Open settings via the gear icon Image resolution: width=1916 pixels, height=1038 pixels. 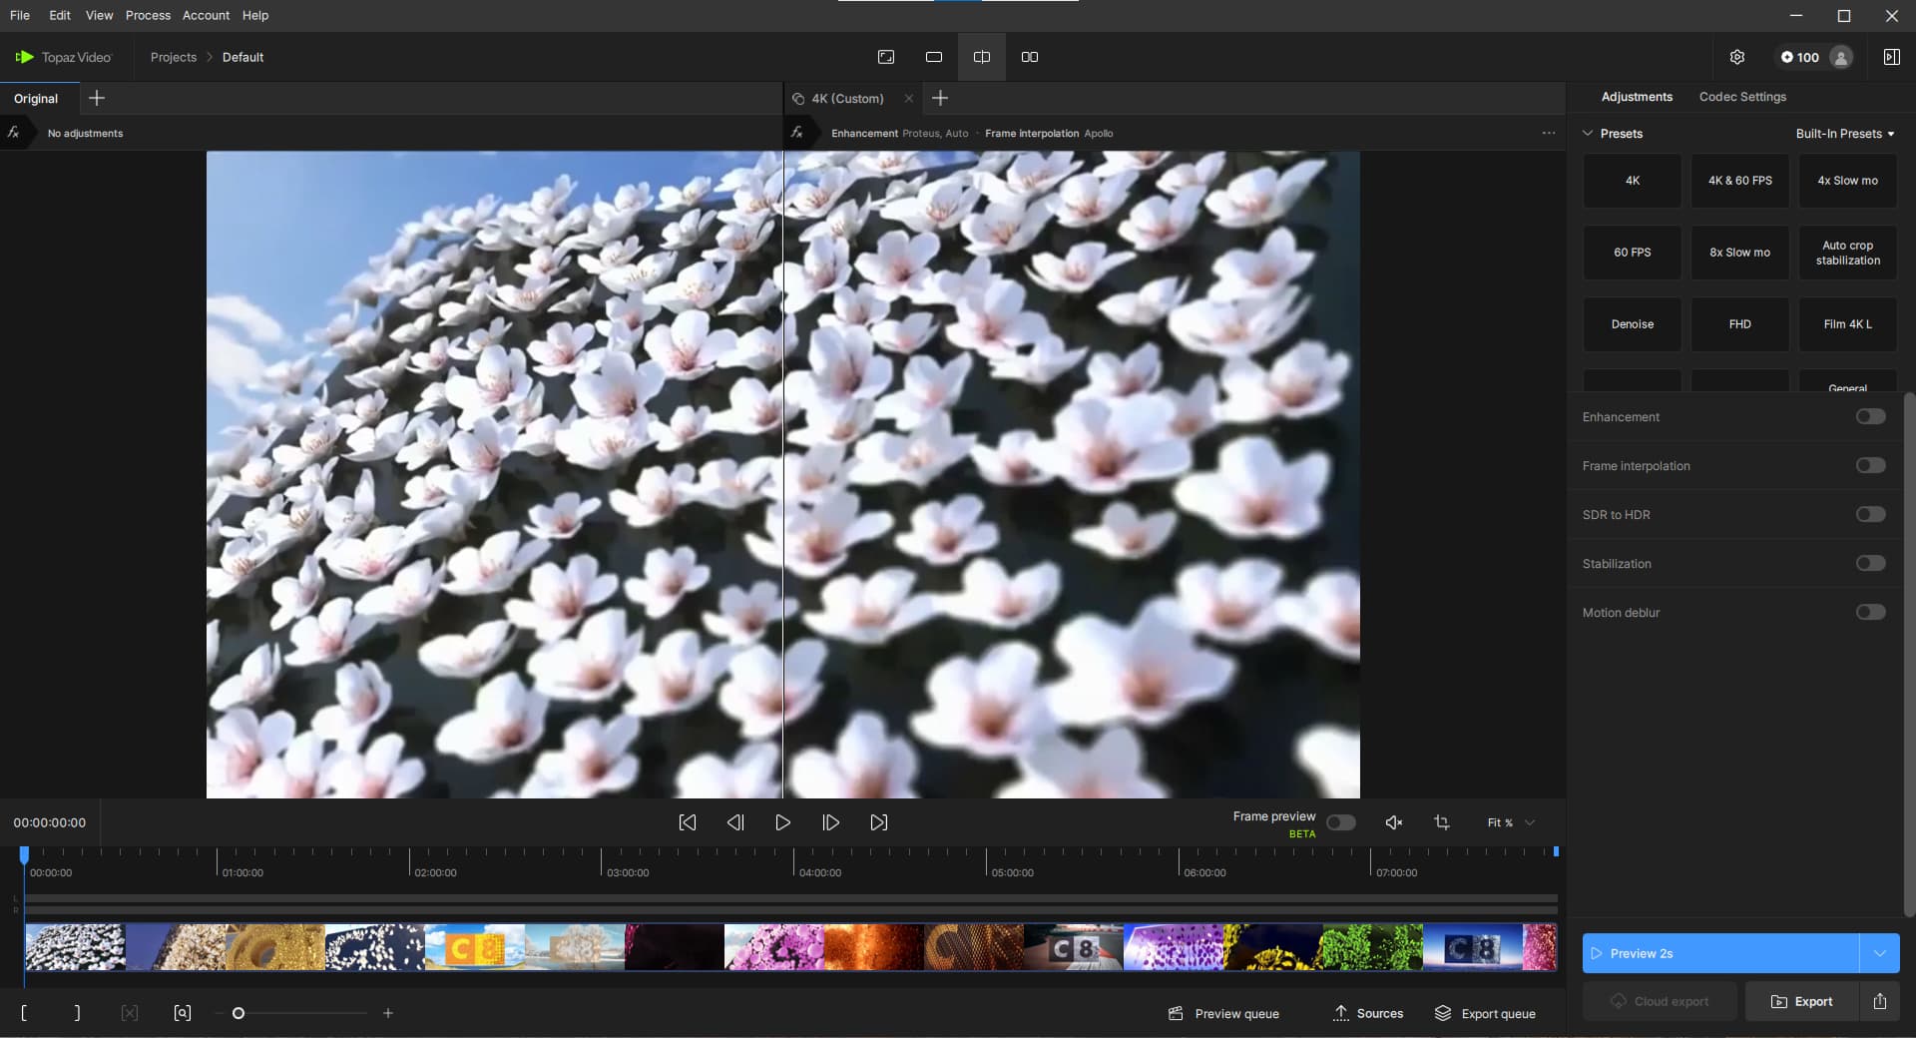pyautogui.click(x=1736, y=57)
